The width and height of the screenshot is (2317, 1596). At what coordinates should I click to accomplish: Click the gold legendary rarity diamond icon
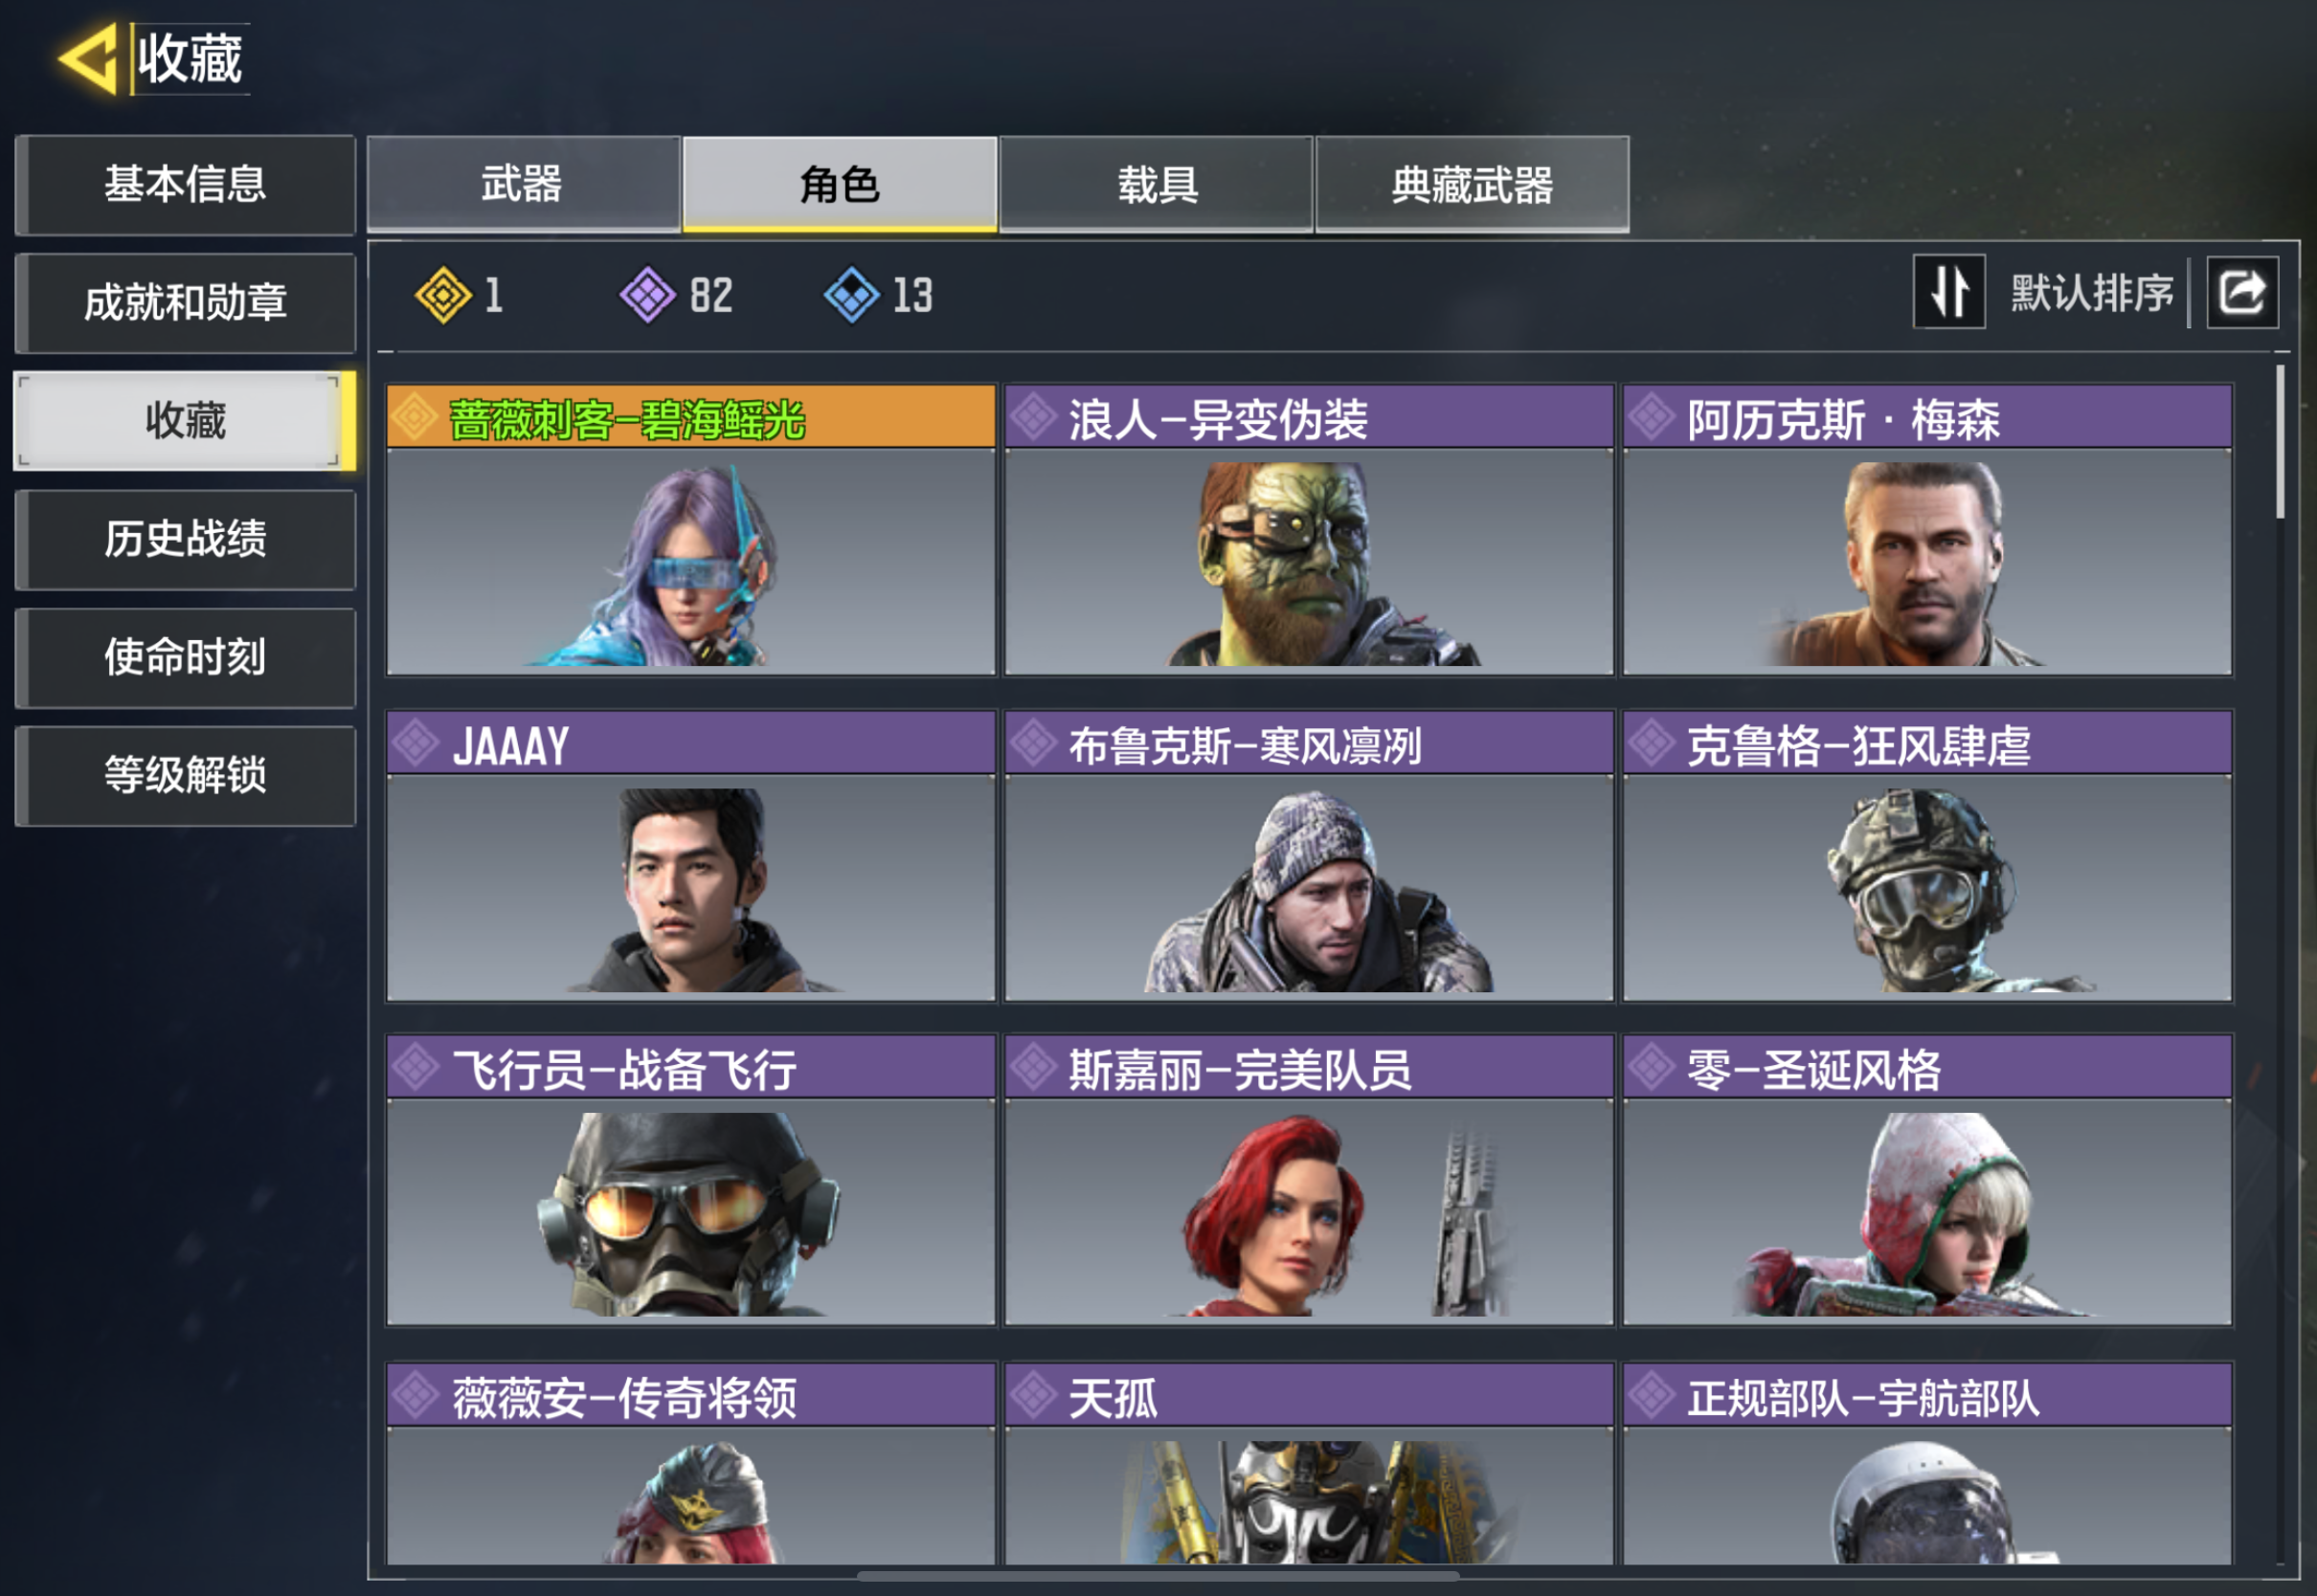coord(443,295)
